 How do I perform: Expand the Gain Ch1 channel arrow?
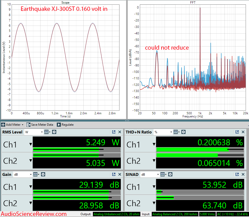tap(31, 186)
